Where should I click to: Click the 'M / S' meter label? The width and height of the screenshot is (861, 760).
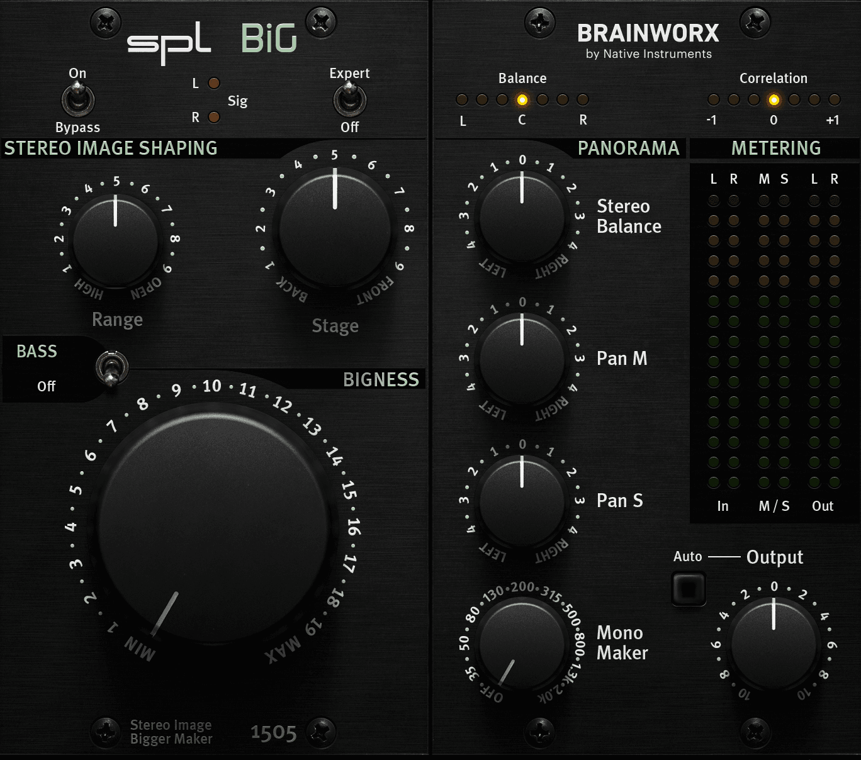point(774,506)
